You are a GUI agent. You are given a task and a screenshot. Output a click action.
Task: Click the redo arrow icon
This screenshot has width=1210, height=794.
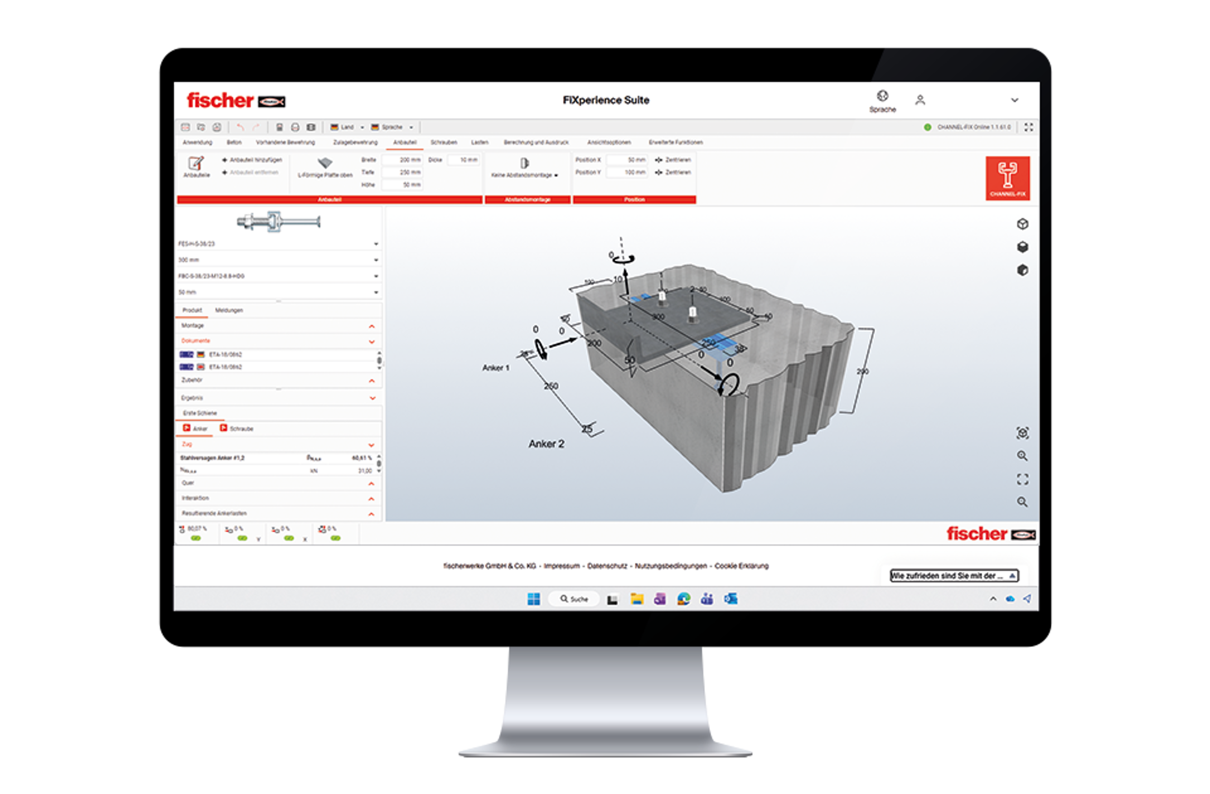256,127
